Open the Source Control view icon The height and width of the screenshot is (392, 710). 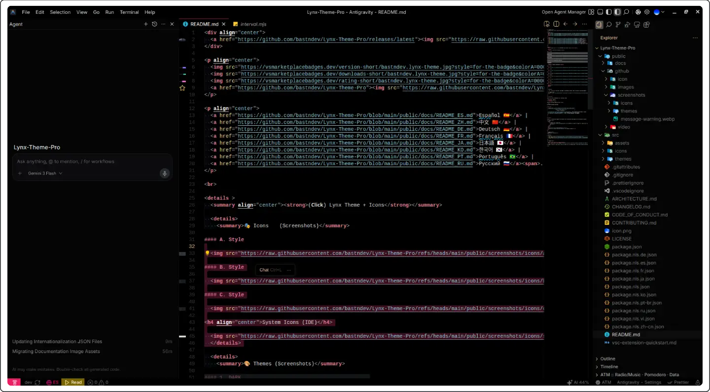point(618,24)
